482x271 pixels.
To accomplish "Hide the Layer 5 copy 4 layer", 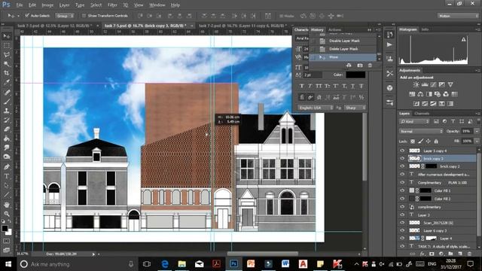I will (402, 151).
